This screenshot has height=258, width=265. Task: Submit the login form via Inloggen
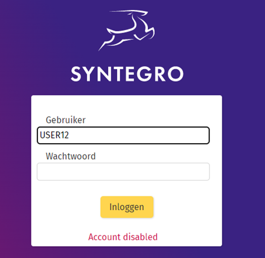click(x=127, y=207)
